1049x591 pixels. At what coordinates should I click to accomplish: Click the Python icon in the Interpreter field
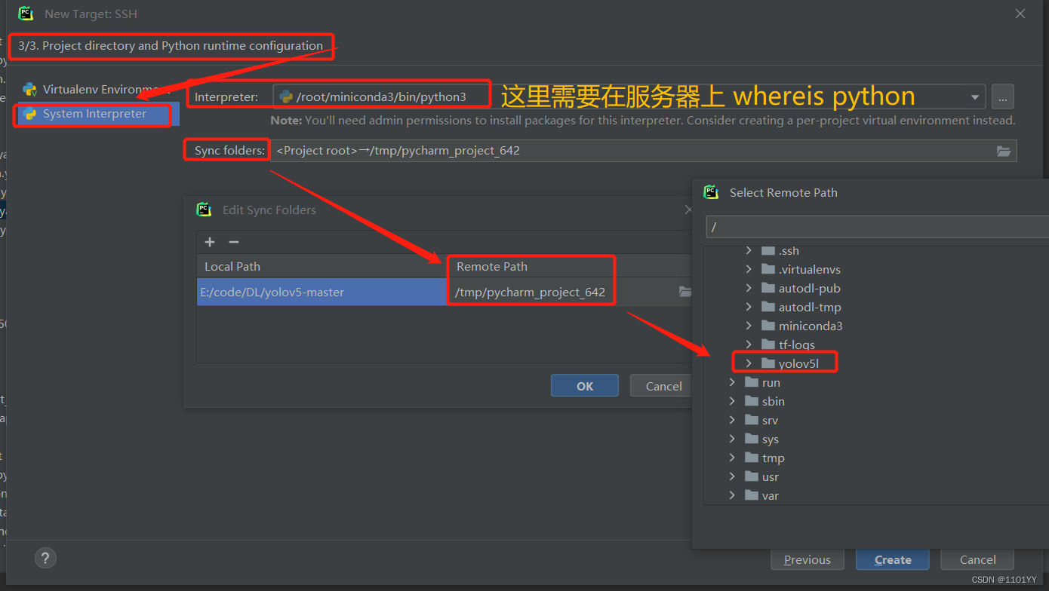click(x=286, y=96)
